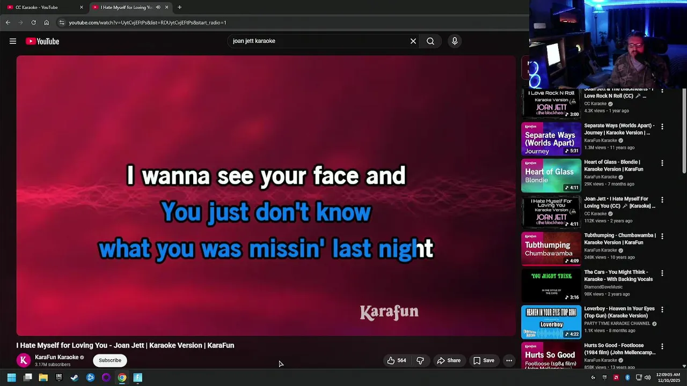Open a new browser tab
The width and height of the screenshot is (687, 386).
(179, 8)
